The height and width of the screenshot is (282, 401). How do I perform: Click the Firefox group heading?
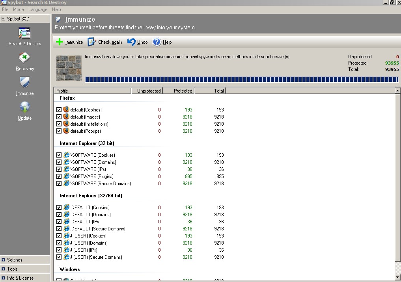[67, 98]
